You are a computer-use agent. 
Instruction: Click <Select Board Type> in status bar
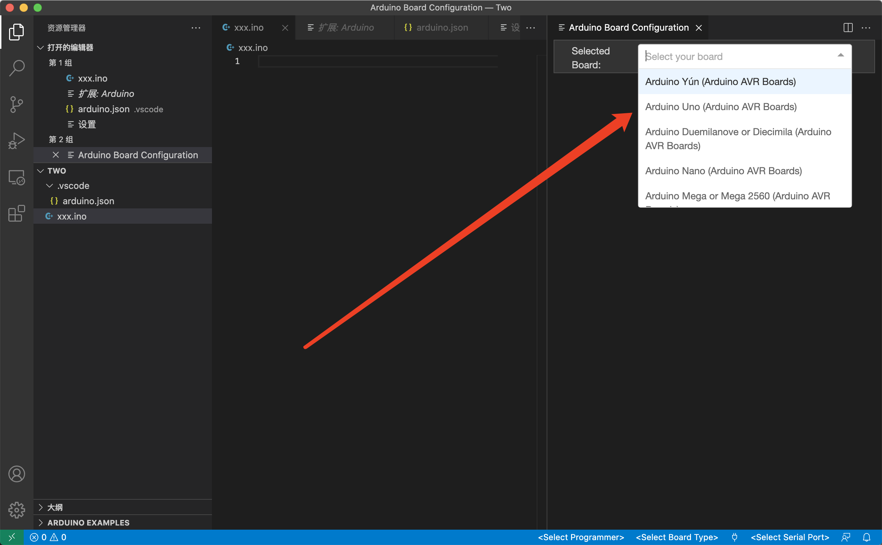coord(676,537)
